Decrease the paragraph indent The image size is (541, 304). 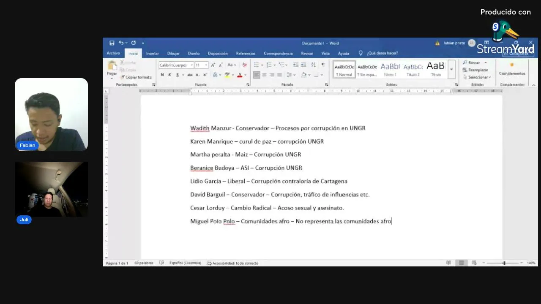coord(295,65)
